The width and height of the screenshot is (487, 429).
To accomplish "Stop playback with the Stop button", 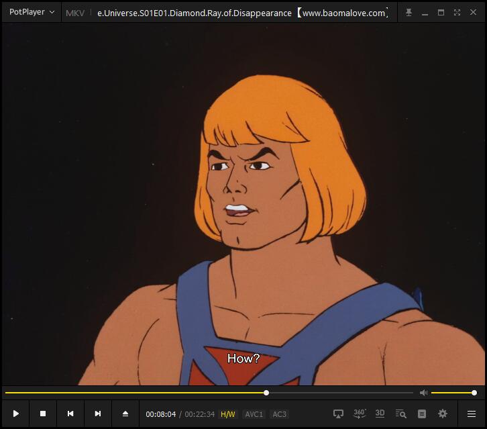I will (43, 414).
